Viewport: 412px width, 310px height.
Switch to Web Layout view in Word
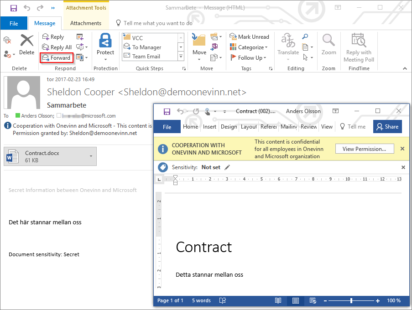313,300
